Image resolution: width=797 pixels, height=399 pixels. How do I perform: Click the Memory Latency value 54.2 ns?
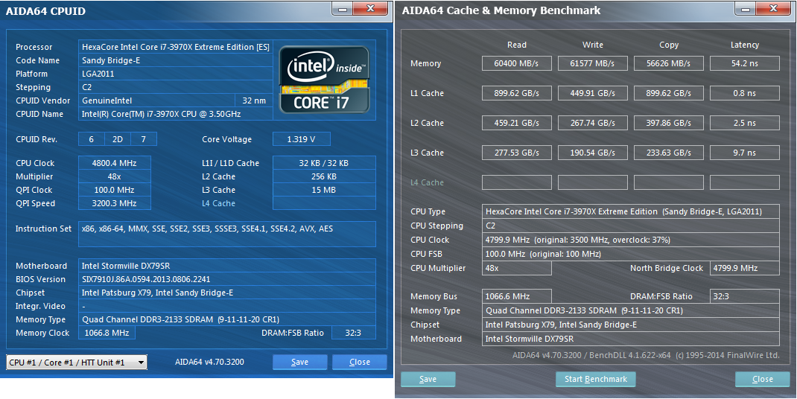pos(745,63)
